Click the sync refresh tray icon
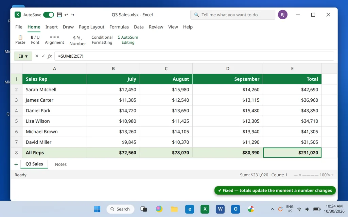Screen dimensions: 348x217 click(x=280, y=209)
